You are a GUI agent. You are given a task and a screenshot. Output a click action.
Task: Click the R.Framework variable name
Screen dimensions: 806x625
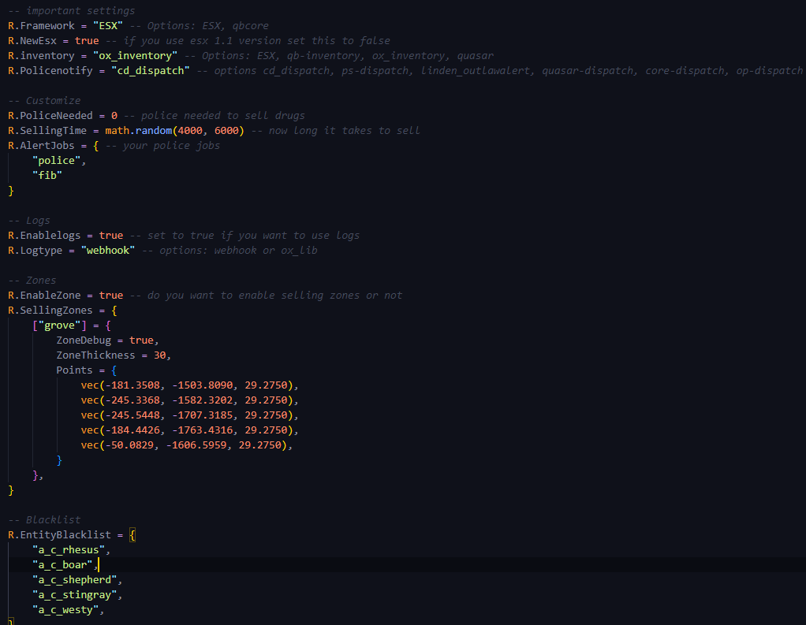41,26
